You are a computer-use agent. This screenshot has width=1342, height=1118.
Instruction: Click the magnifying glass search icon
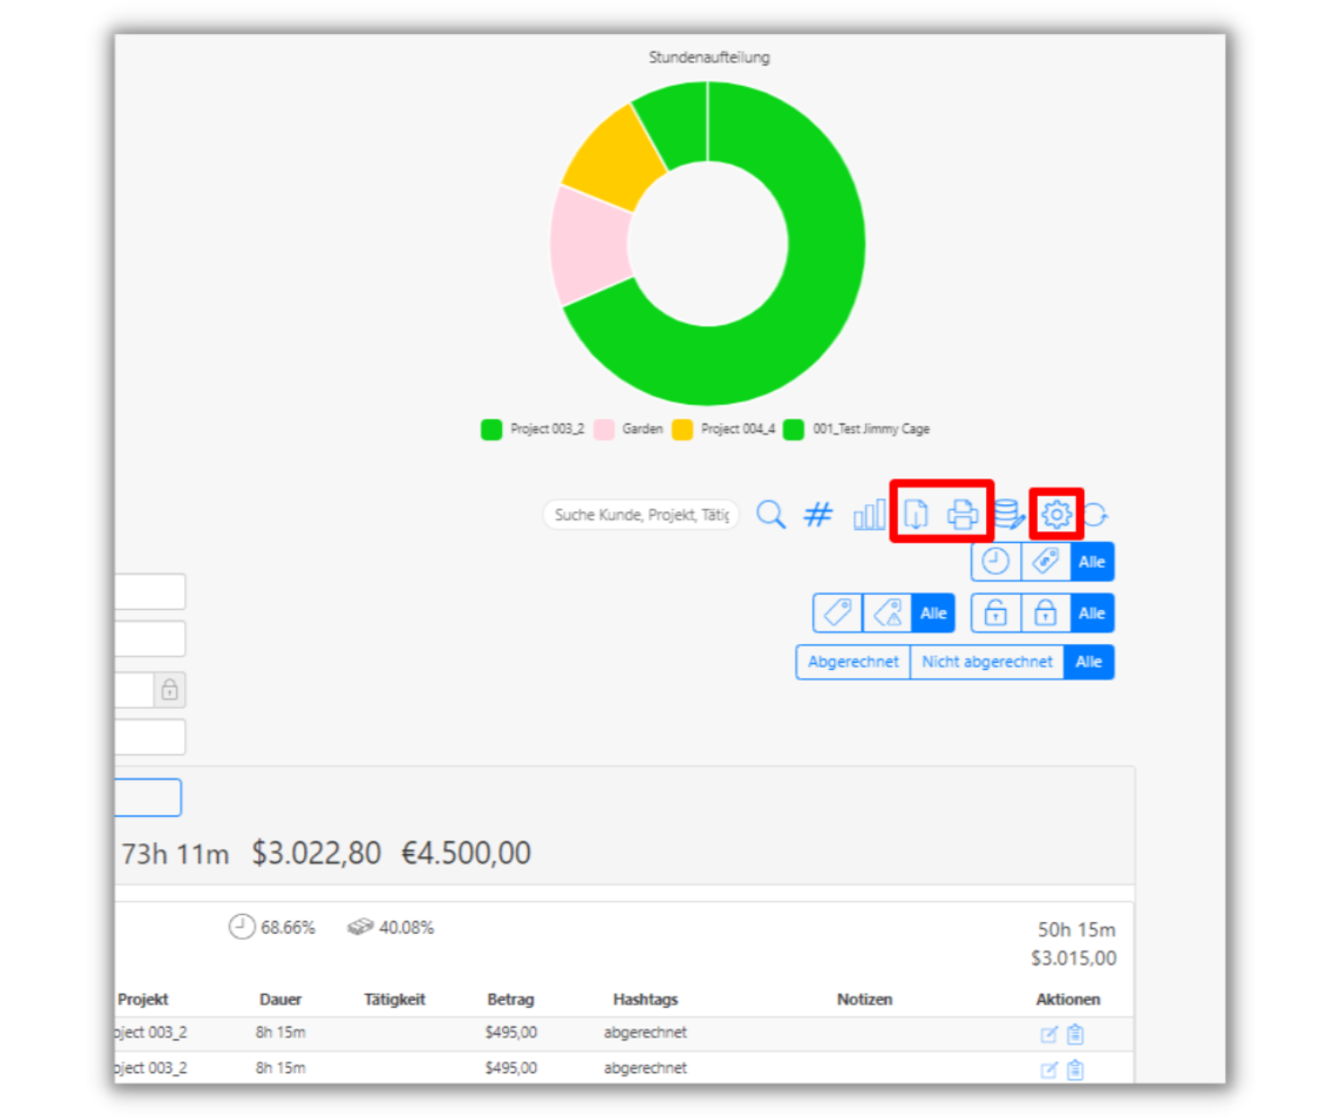770,514
